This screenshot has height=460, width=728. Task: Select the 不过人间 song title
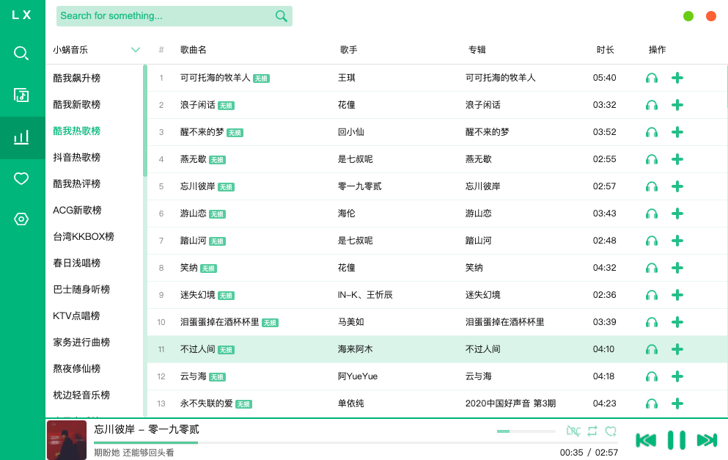pyautogui.click(x=197, y=349)
